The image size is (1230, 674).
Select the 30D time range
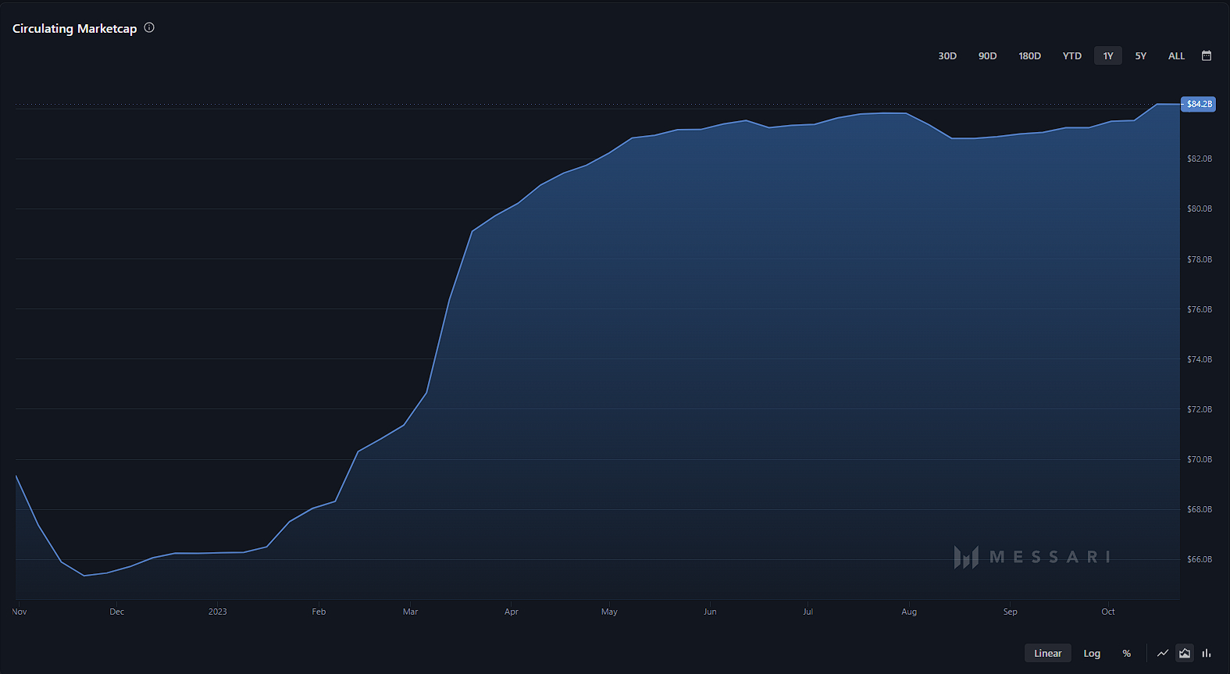click(x=947, y=55)
